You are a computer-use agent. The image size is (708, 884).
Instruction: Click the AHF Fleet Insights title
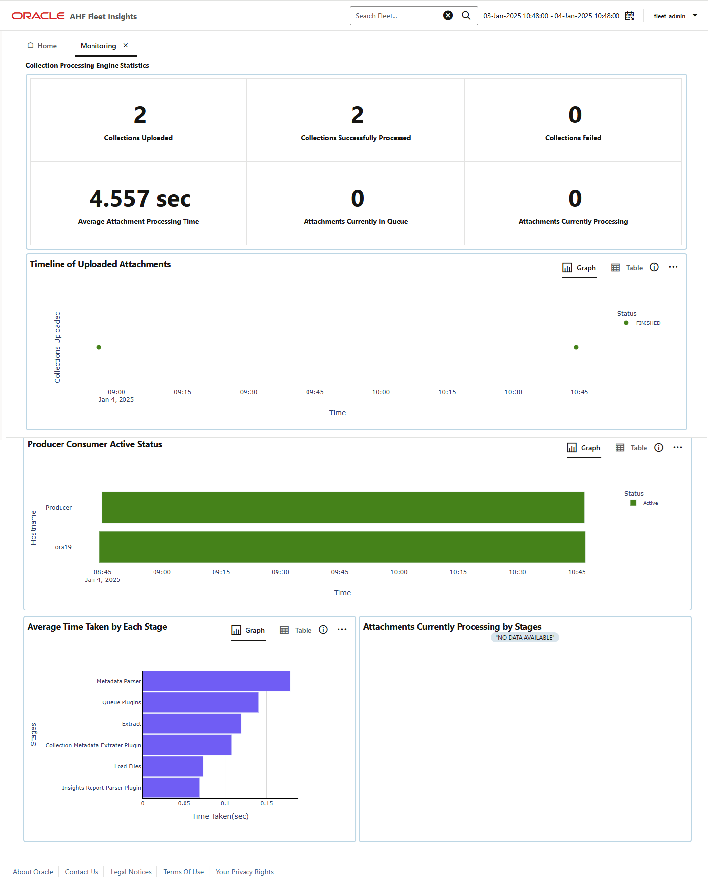(x=103, y=16)
